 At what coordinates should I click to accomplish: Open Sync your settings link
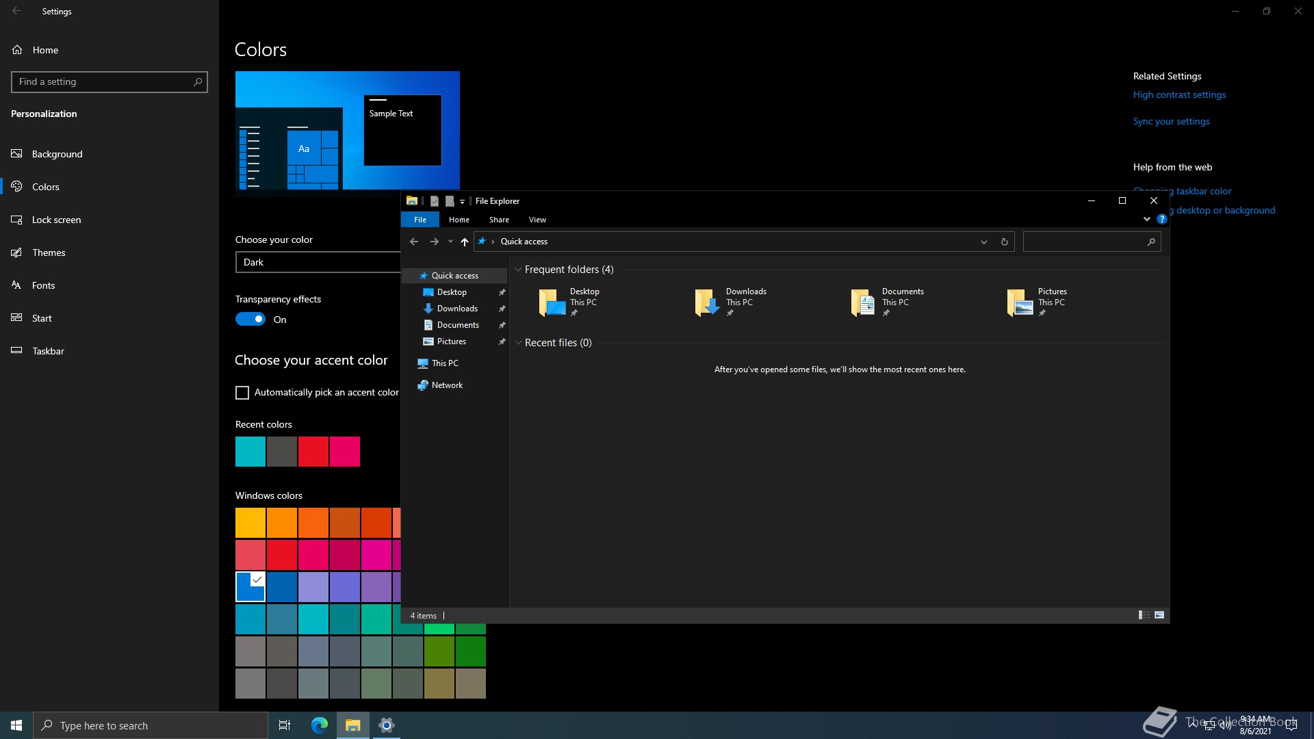(x=1171, y=122)
